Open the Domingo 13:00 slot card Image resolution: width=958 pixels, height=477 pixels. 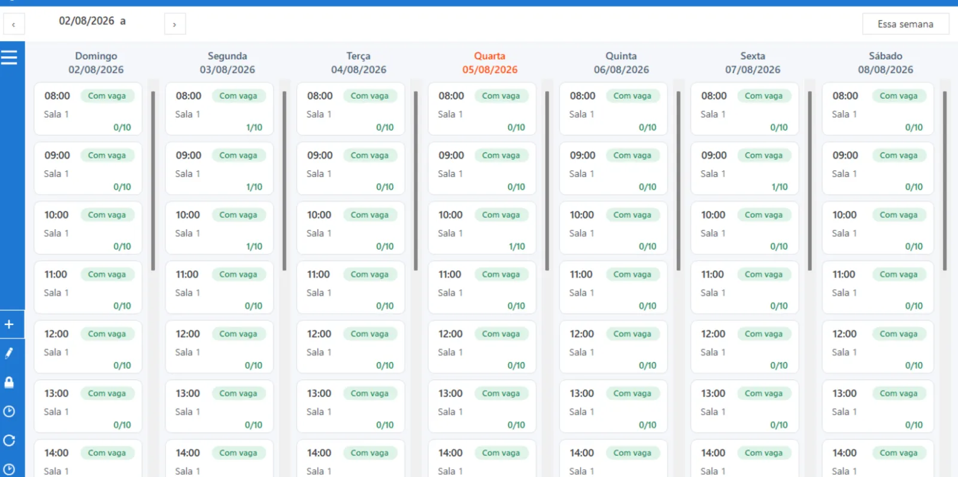88,406
